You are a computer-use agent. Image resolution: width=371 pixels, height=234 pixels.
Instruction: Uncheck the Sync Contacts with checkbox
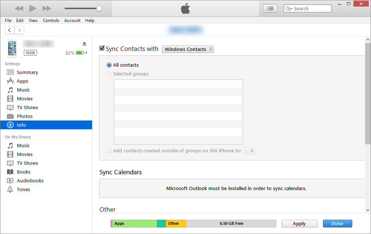click(x=102, y=48)
